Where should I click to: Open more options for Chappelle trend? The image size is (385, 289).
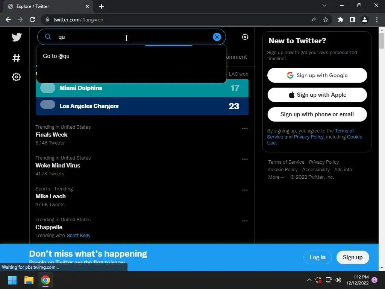coord(244,221)
